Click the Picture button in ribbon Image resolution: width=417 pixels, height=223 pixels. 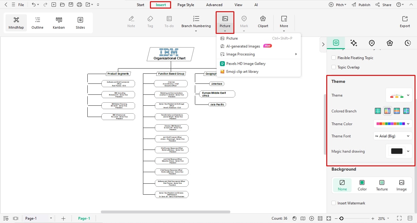[x=225, y=22]
